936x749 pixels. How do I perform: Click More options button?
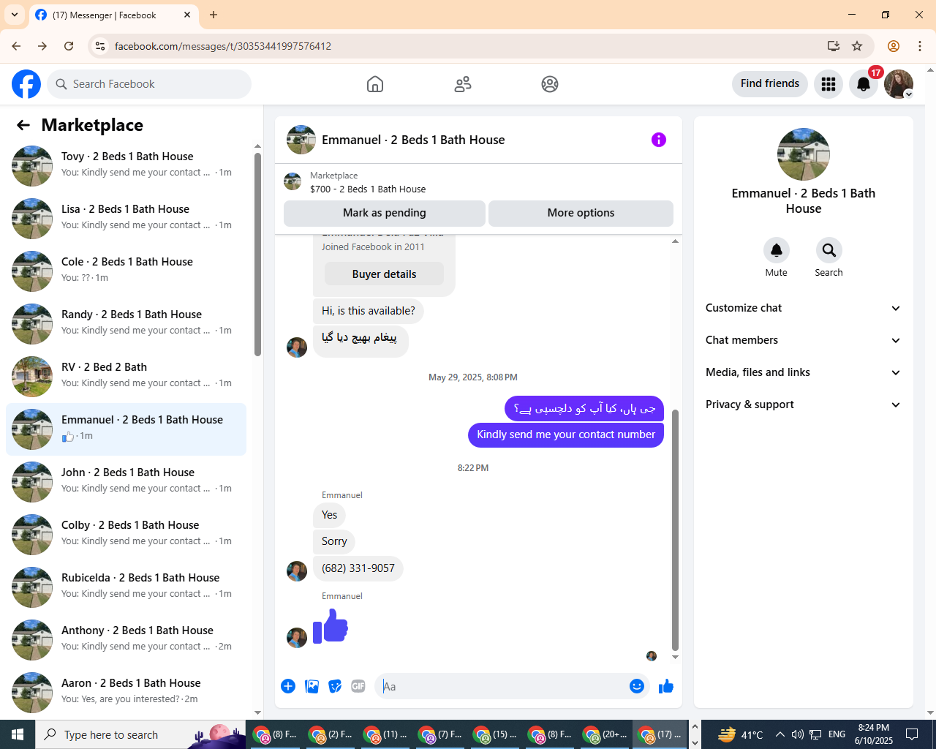pos(581,213)
